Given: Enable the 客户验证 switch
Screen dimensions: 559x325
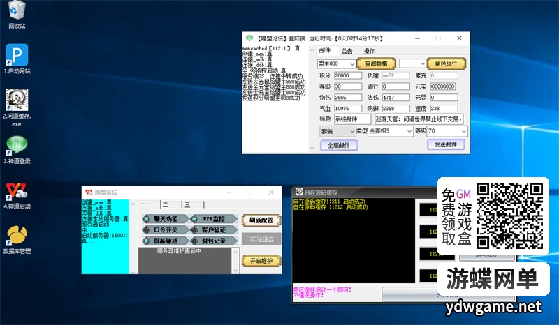Looking at the screenshot, I should tap(214, 229).
